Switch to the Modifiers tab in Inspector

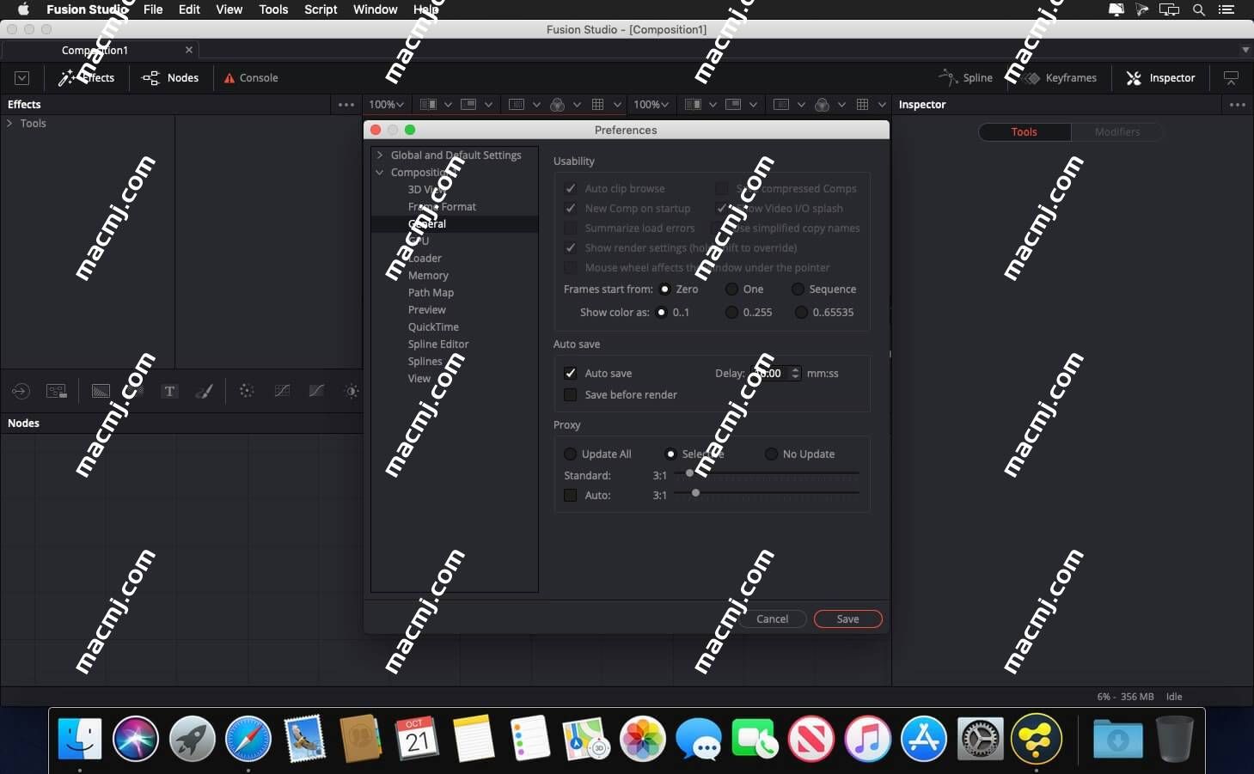pyautogui.click(x=1116, y=131)
